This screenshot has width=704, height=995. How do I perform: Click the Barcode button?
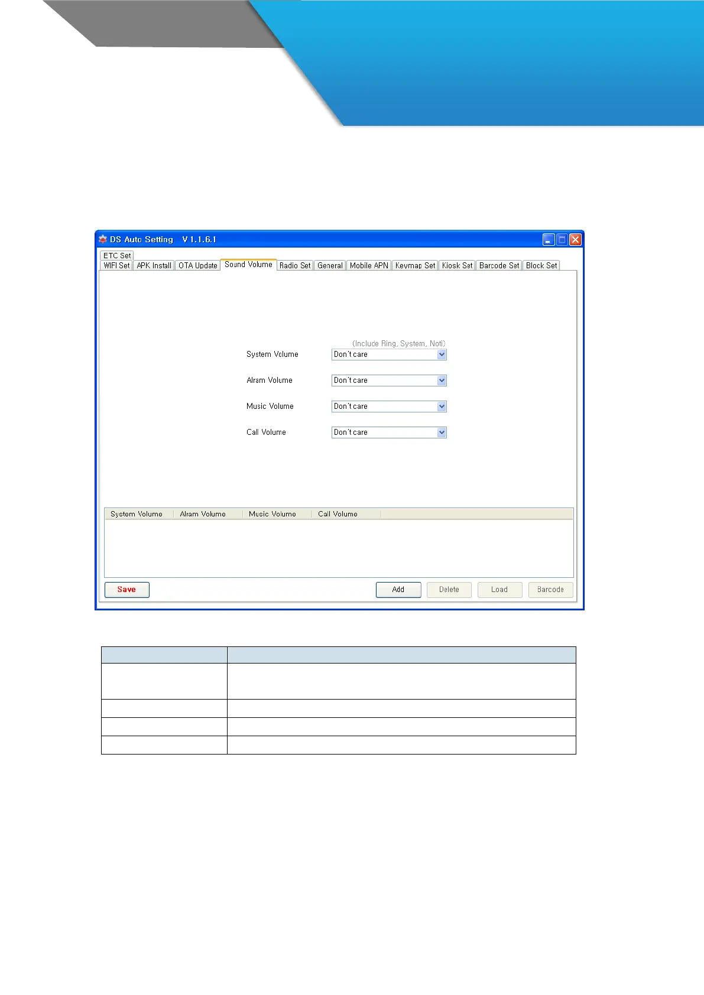(550, 590)
